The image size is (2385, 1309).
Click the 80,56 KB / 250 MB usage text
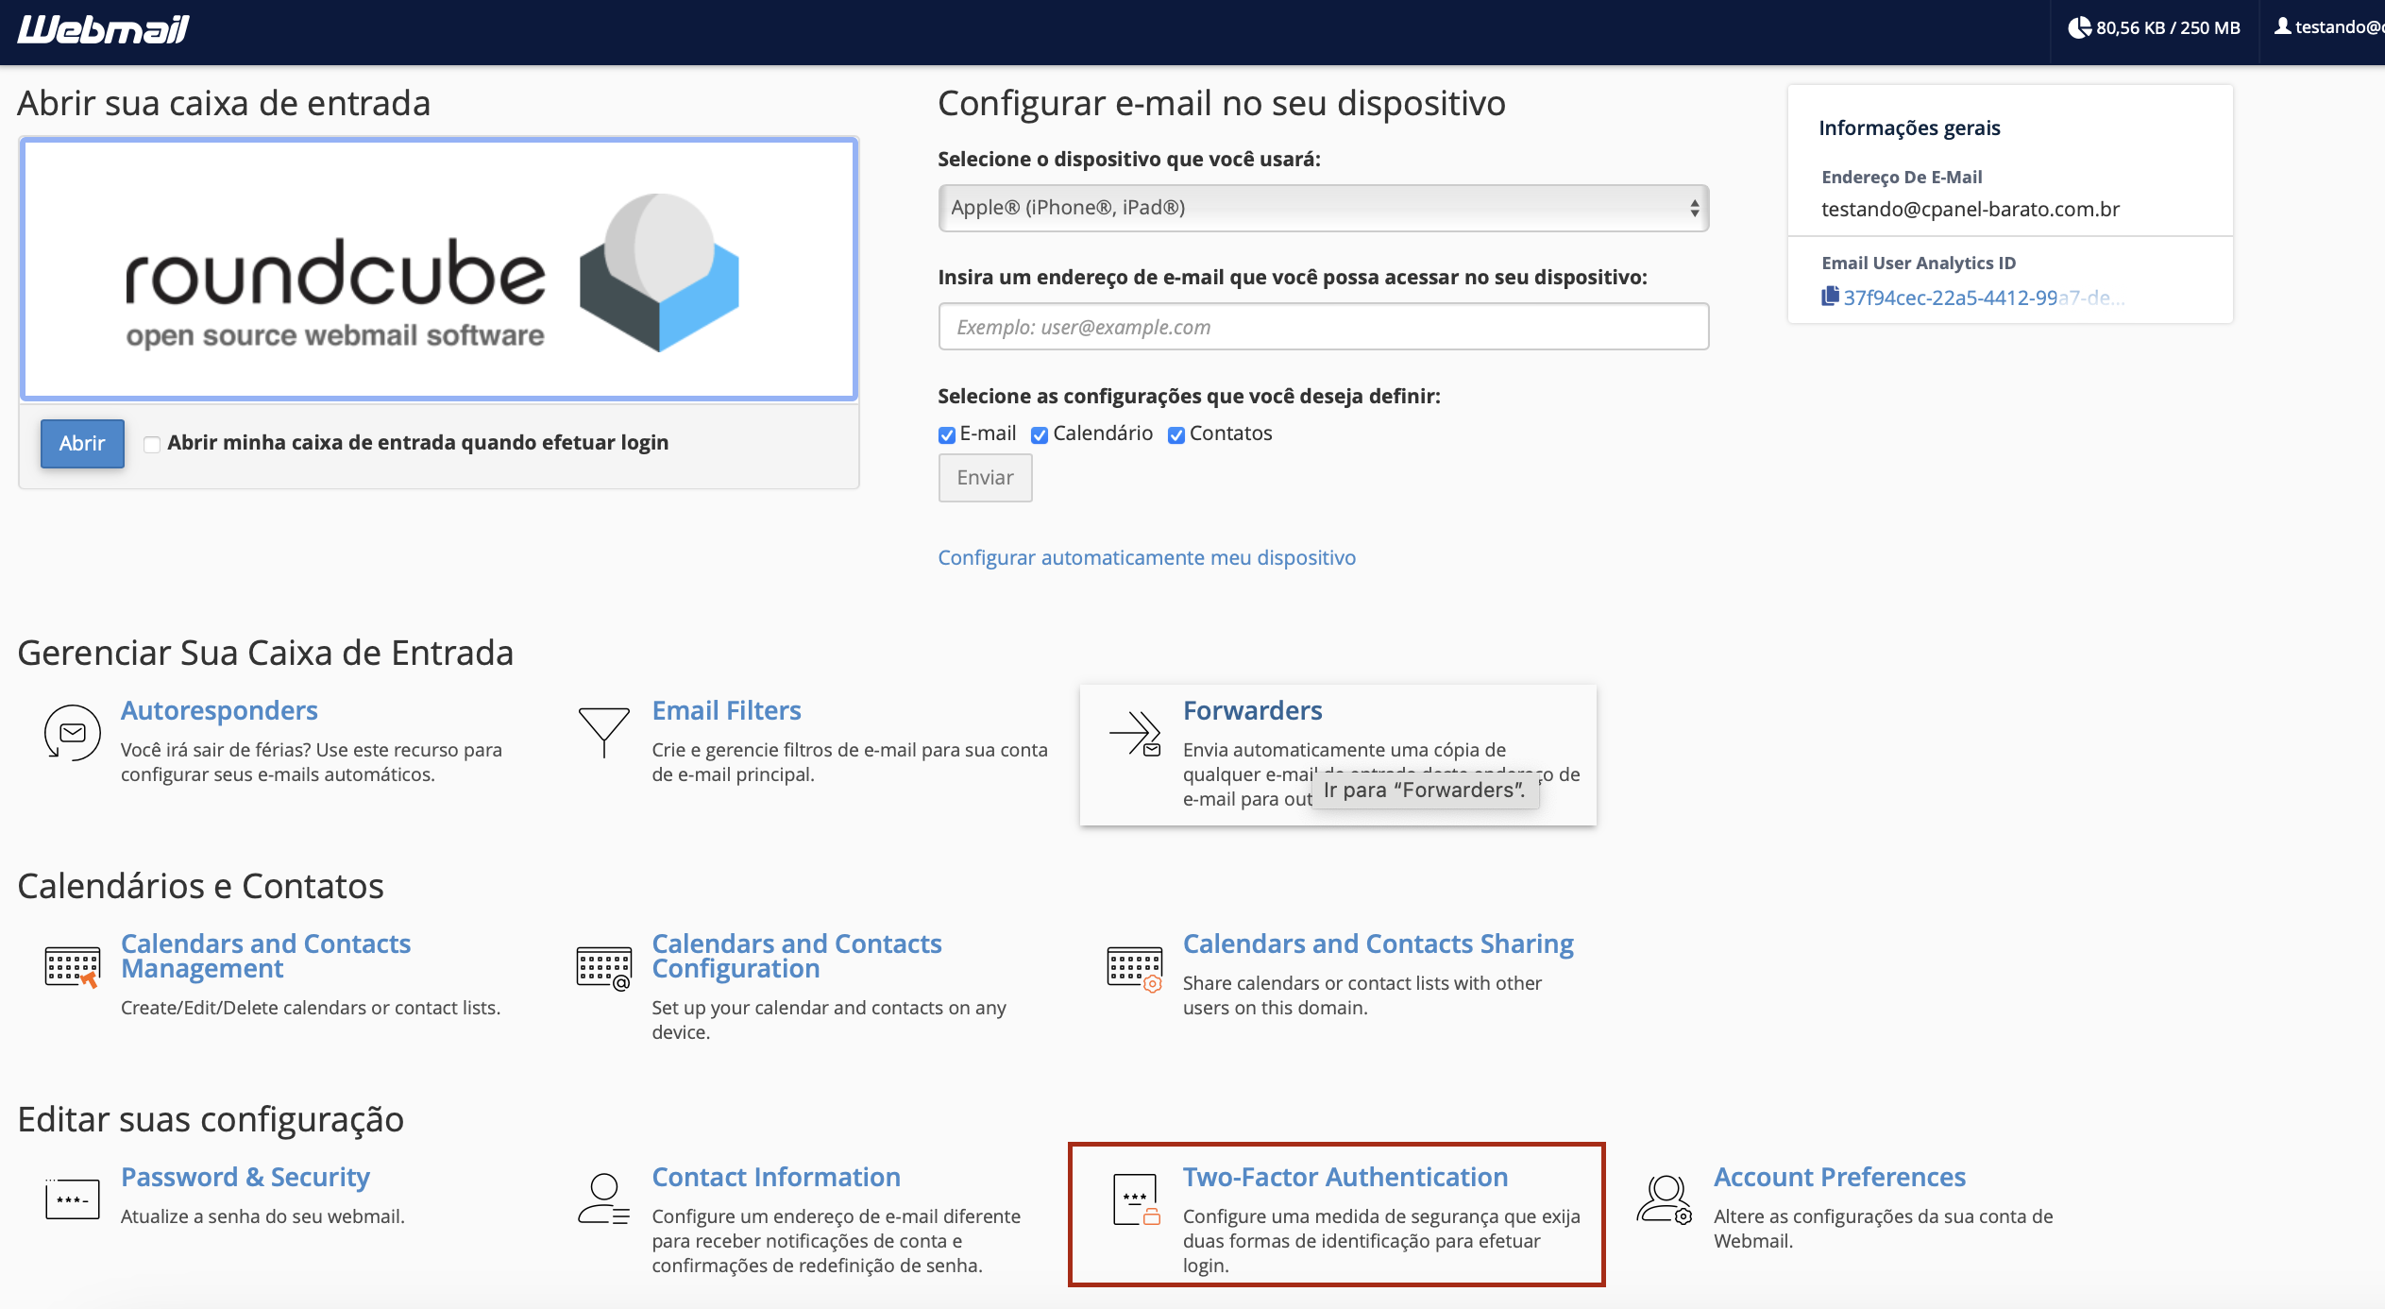coord(2168,28)
